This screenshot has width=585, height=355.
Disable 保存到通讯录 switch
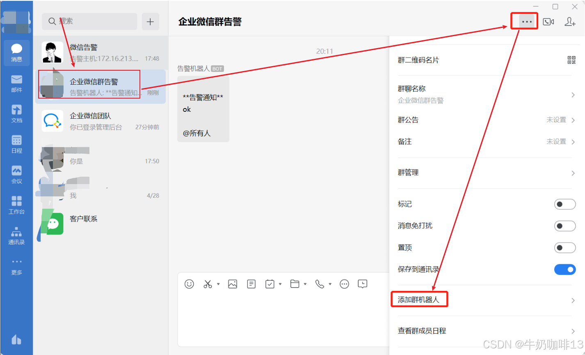(x=565, y=270)
